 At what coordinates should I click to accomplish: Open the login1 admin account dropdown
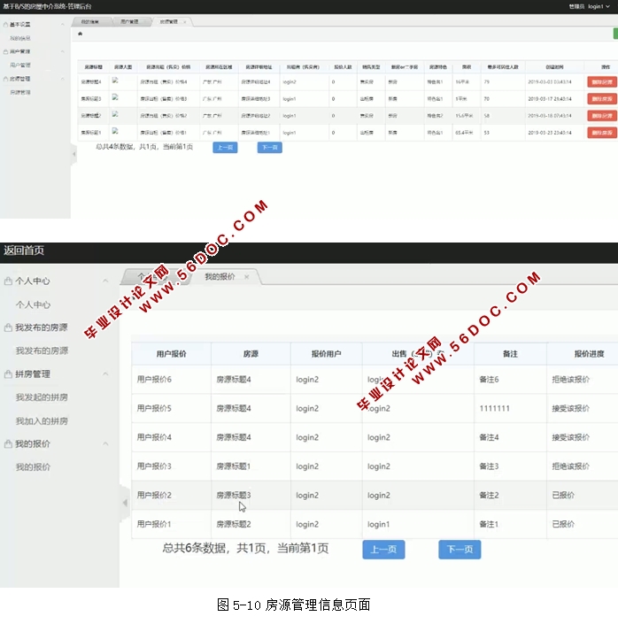[x=599, y=6]
